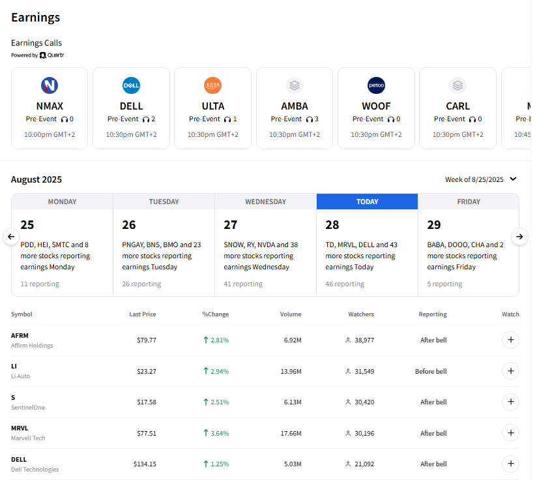Add MRVL to watchlist
Image resolution: width=537 pixels, height=480 pixels.
(510, 433)
